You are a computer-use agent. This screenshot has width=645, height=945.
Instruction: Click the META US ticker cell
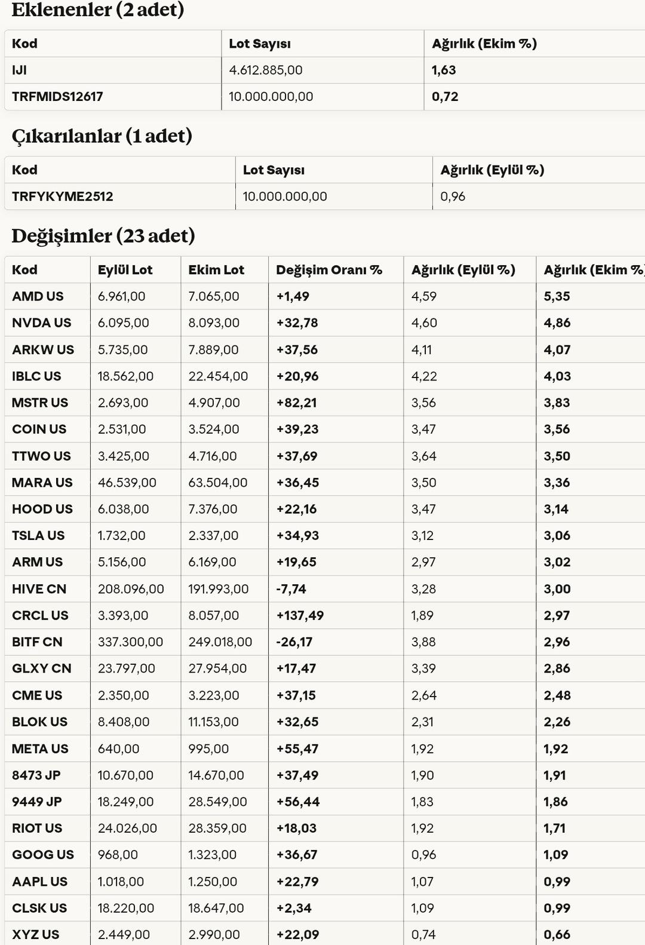[x=40, y=748]
